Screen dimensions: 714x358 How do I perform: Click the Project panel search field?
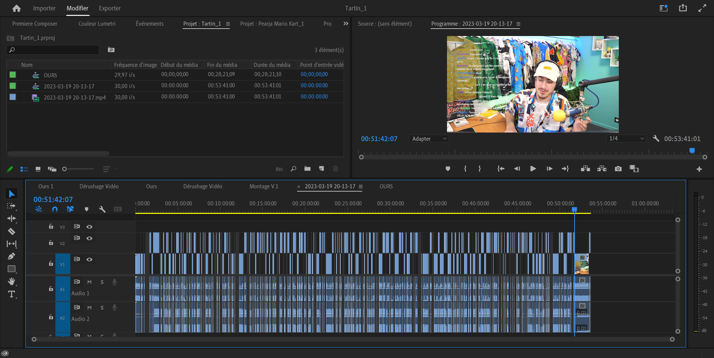click(53, 49)
